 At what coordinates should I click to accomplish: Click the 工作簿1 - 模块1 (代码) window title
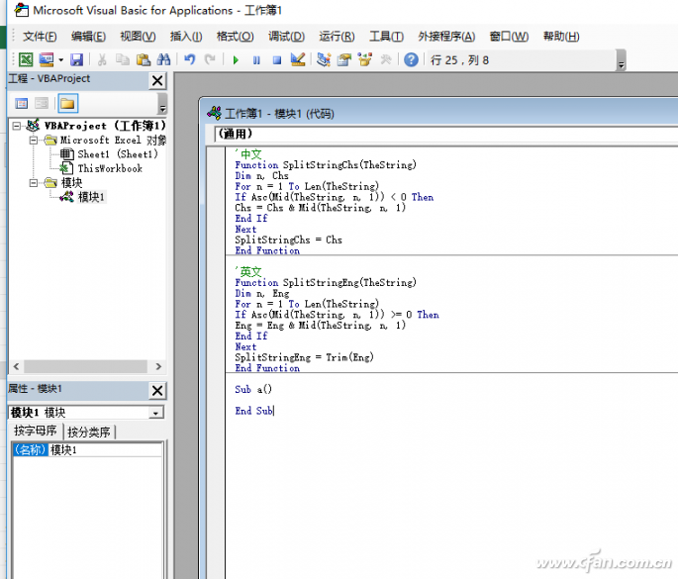tap(279, 114)
